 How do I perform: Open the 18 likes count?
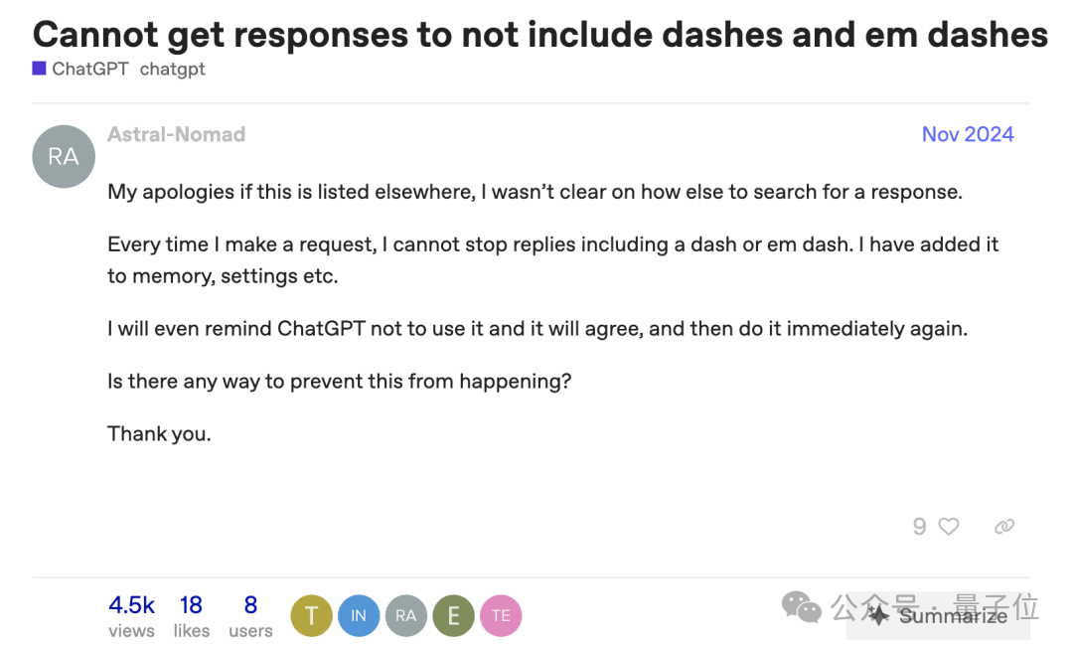(x=191, y=604)
